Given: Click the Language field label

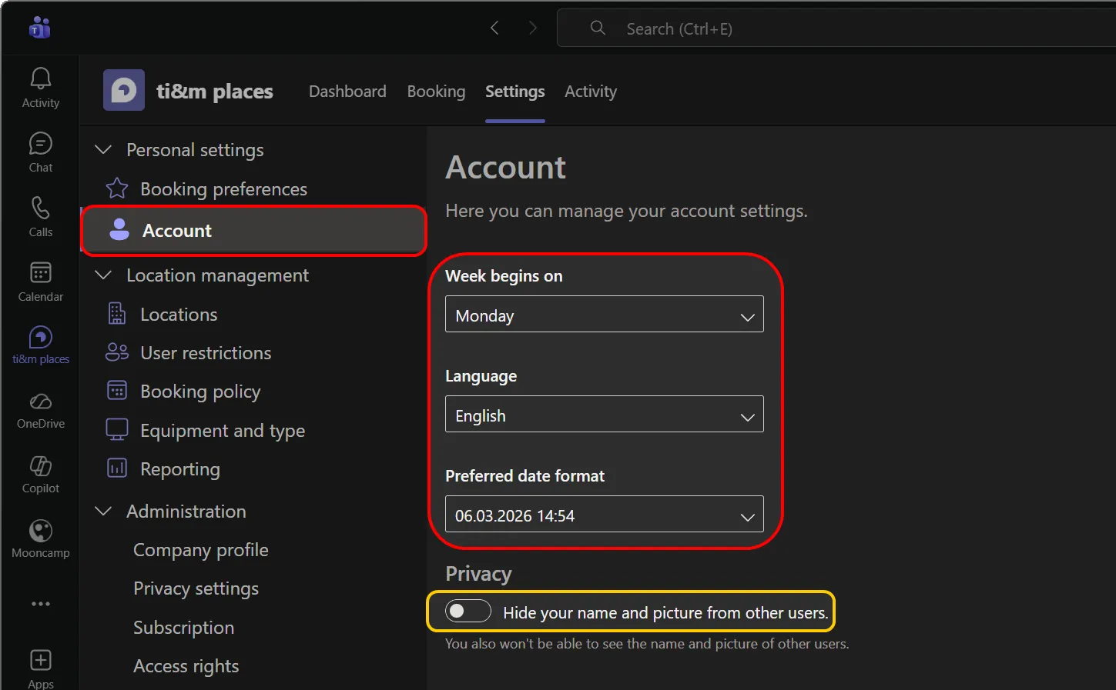Looking at the screenshot, I should pyautogui.click(x=481, y=376).
